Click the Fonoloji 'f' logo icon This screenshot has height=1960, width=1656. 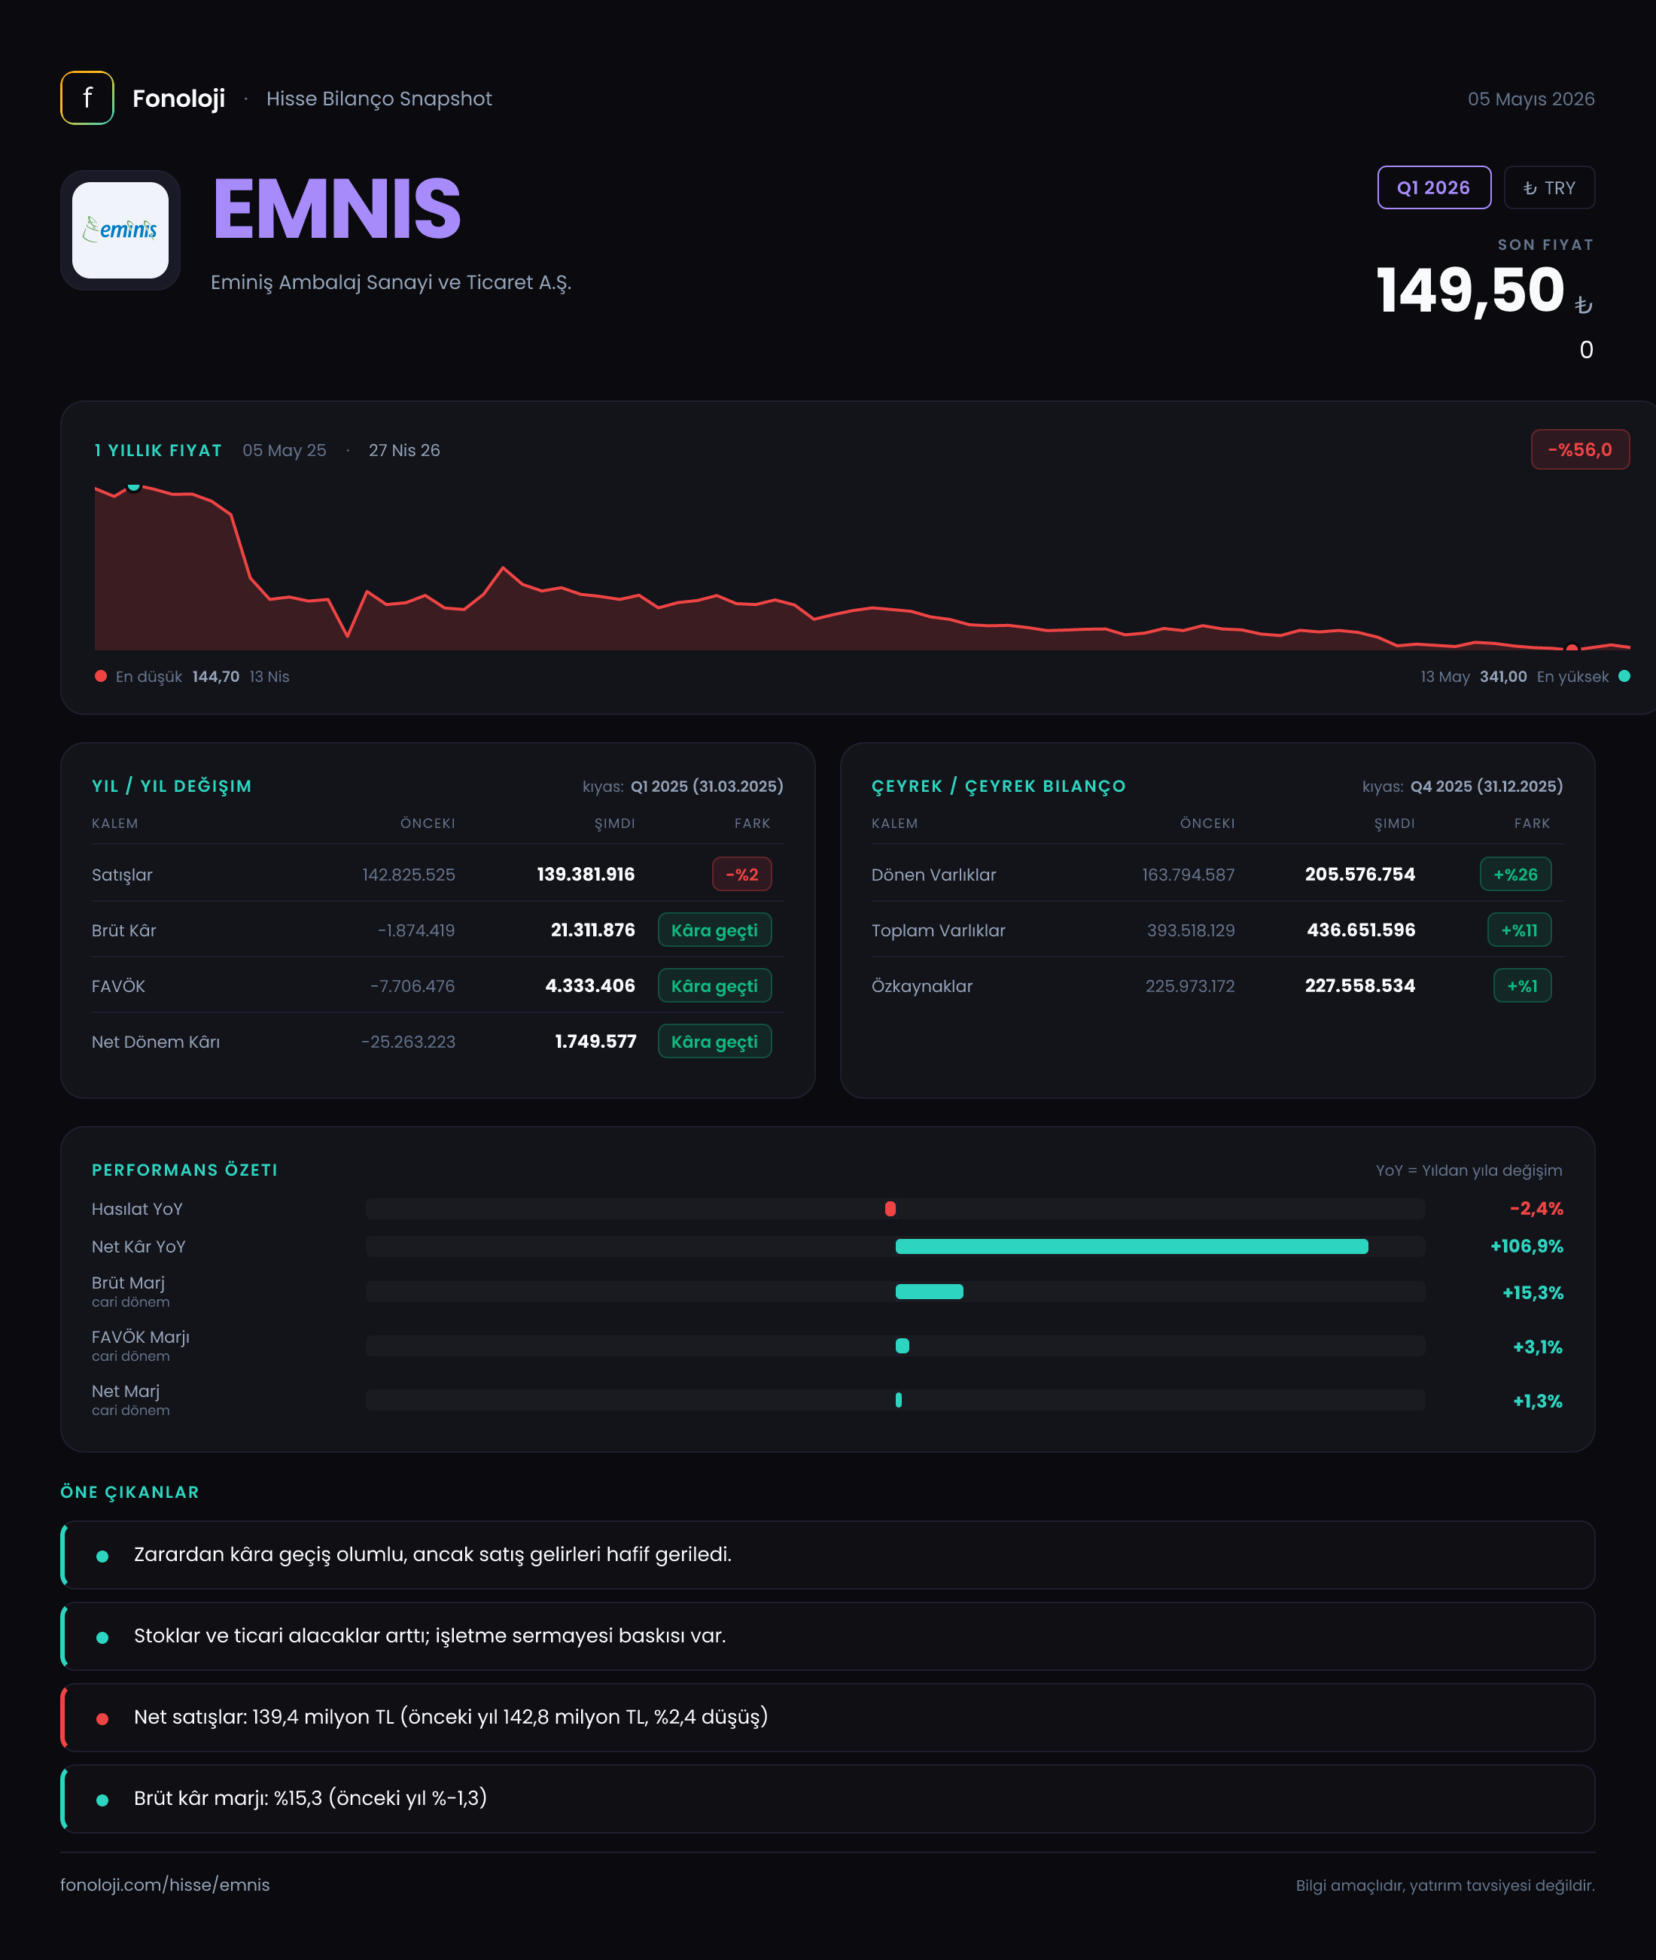87,98
